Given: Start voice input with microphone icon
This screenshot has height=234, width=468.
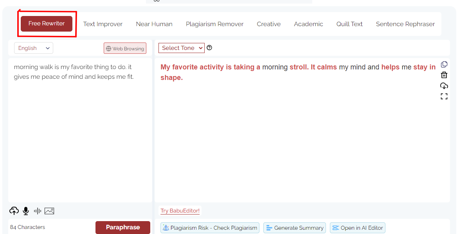Looking at the screenshot, I should point(26,211).
